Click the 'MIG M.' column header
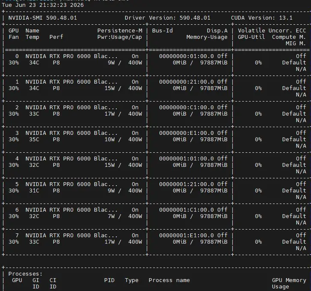Viewport: 311px width, 291px height. tap(296, 44)
